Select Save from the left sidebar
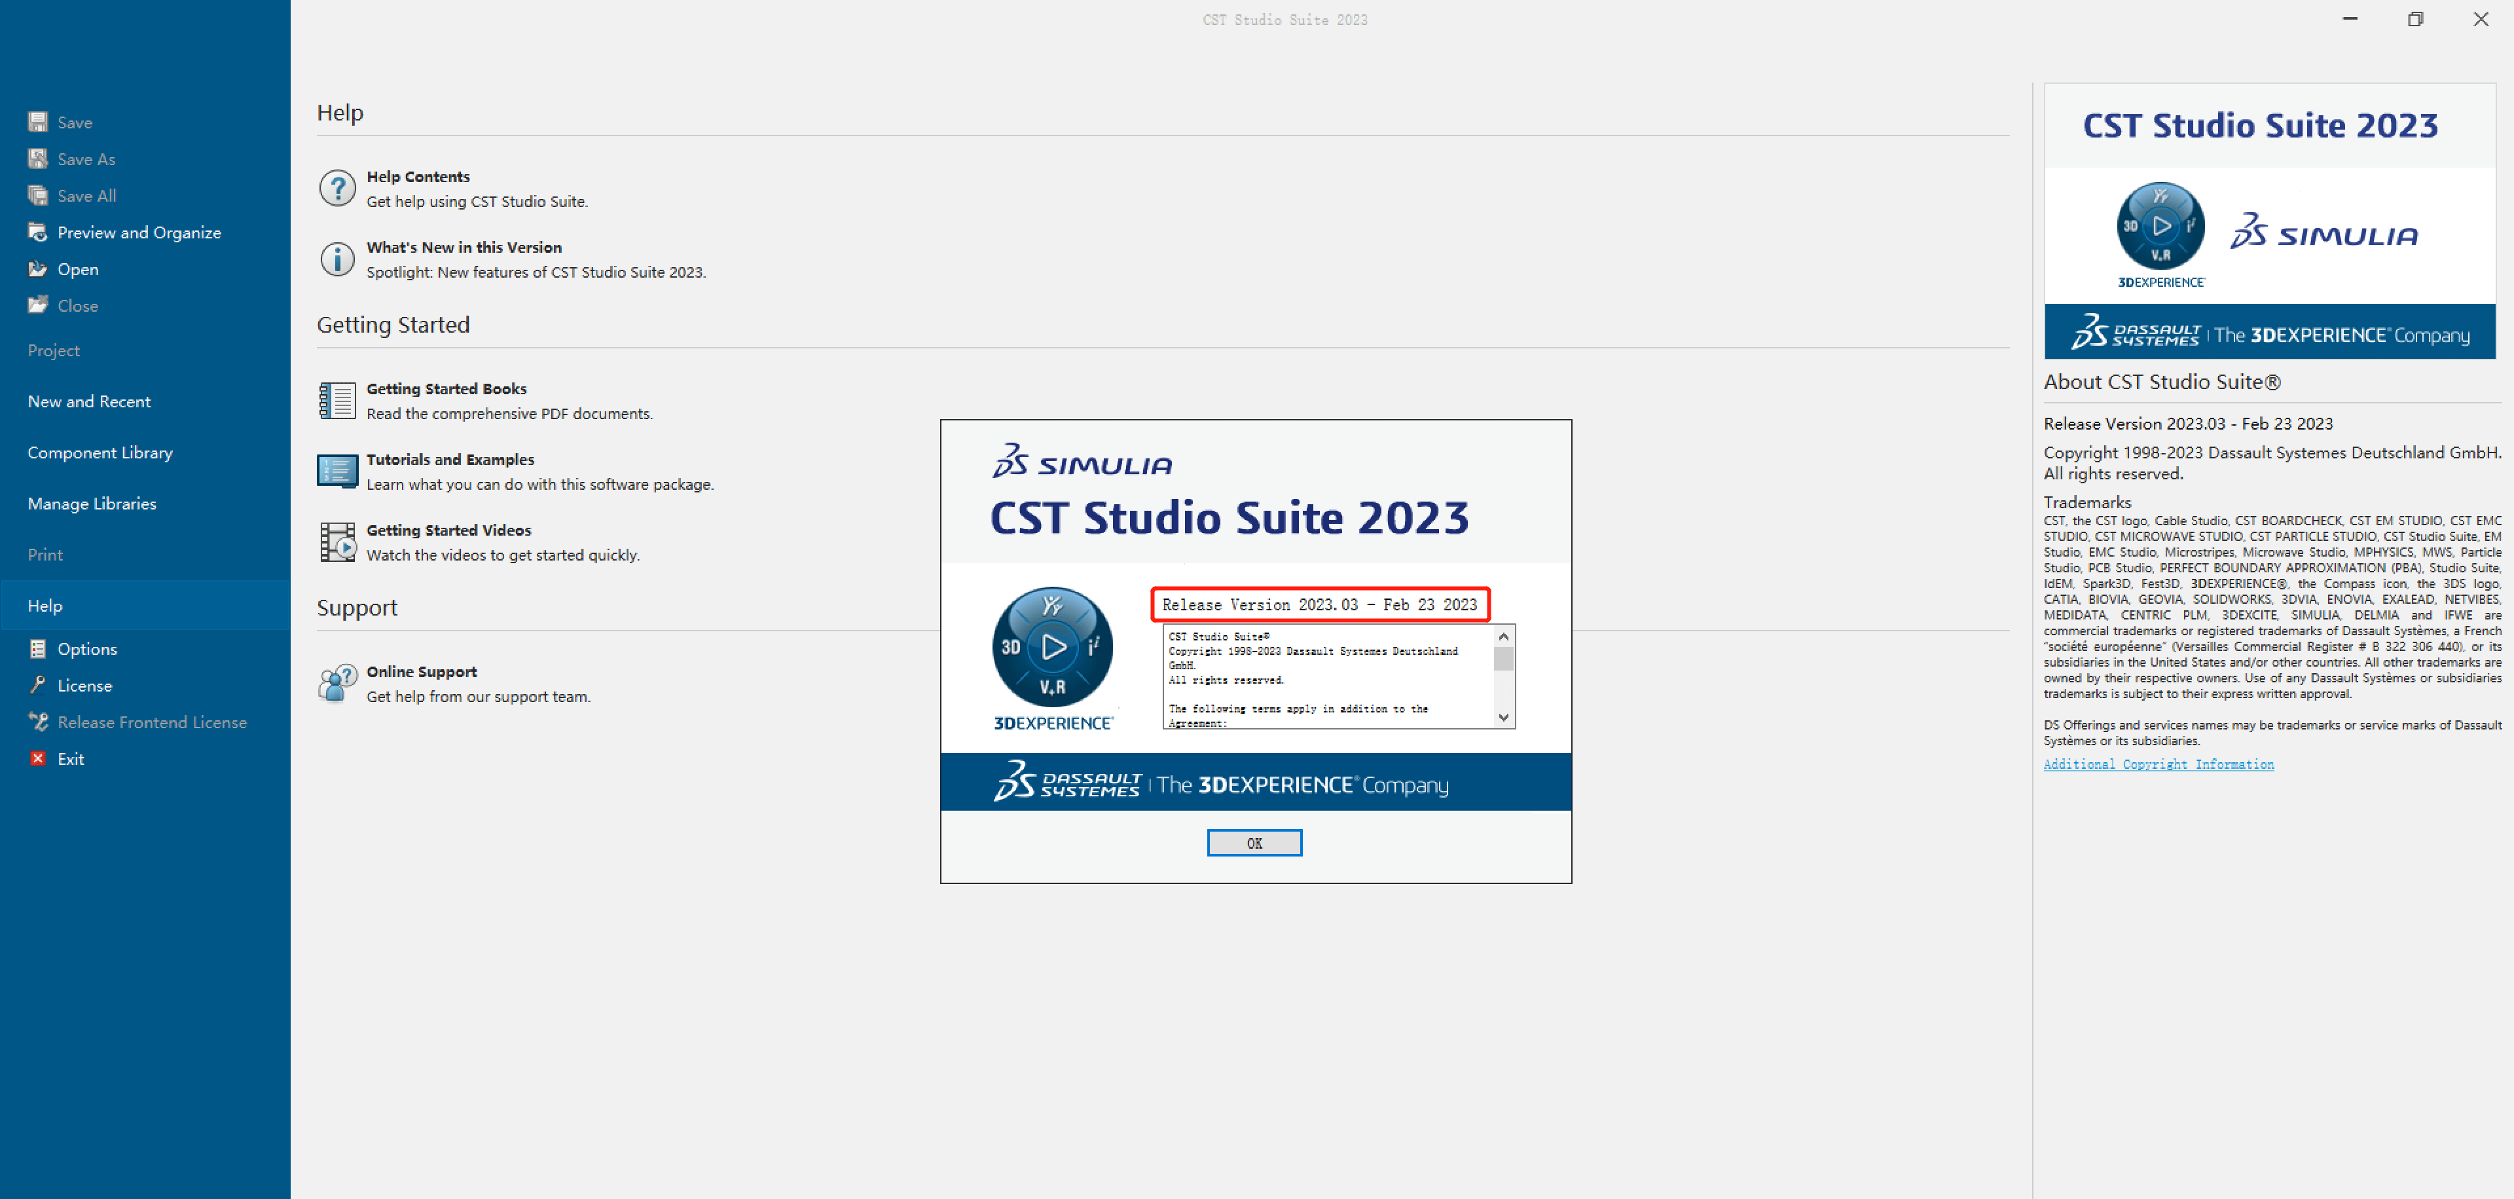 point(74,122)
